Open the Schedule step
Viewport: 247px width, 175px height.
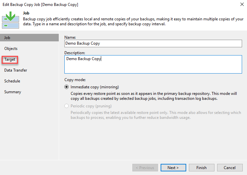(12, 81)
